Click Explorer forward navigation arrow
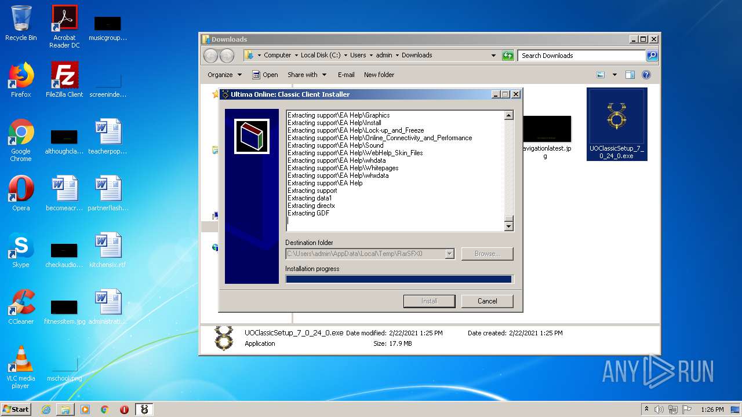Image resolution: width=742 pixels, height=417 pixels. [227, 56]
